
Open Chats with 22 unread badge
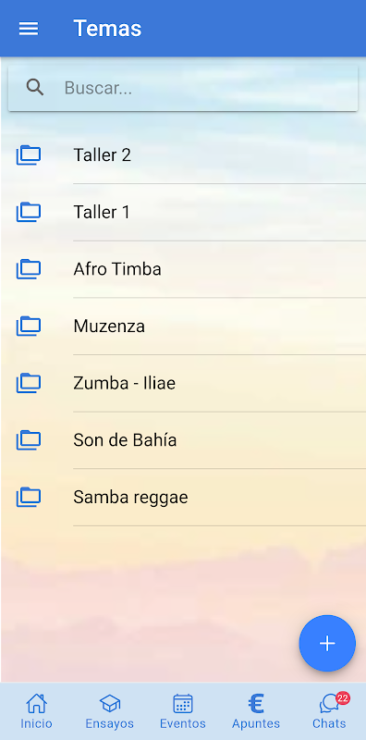329,711
